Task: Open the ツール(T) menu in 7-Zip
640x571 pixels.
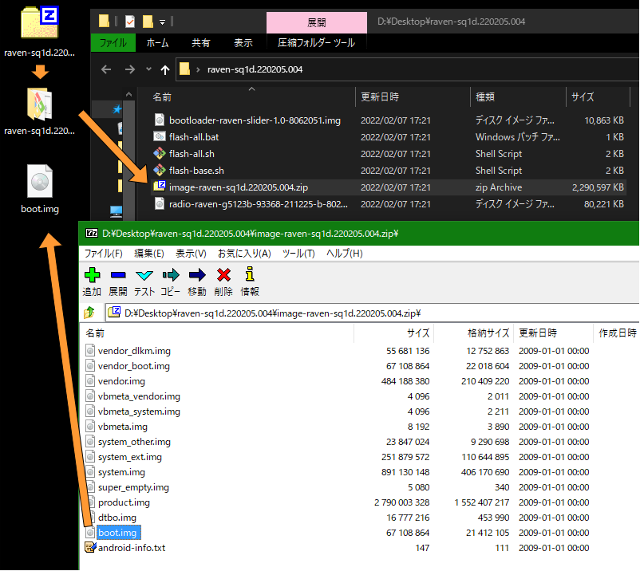Action: coord(298,254)
